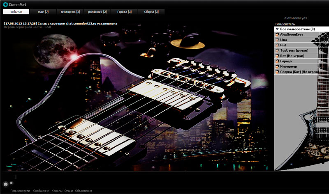The width and height of the screenshot is (329, 194).
Task: Collapse the Все пользователи group
Action: [x=277, y=30]
